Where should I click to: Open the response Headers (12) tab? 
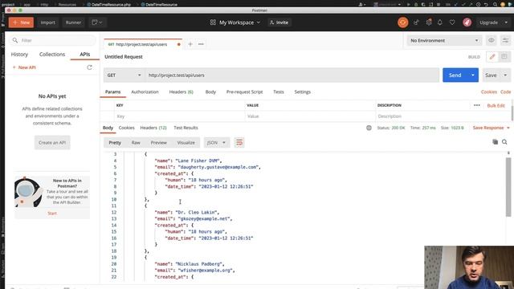click(x=153, y=128)
